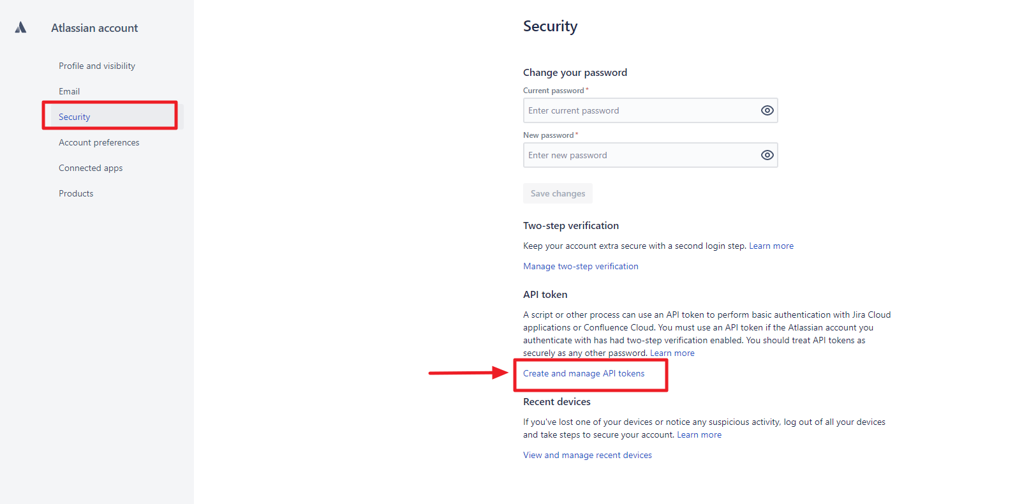Toggle visibility of the new password field
The height and width of the screenshot is (504, 1022).
click(x=767, y=155)
